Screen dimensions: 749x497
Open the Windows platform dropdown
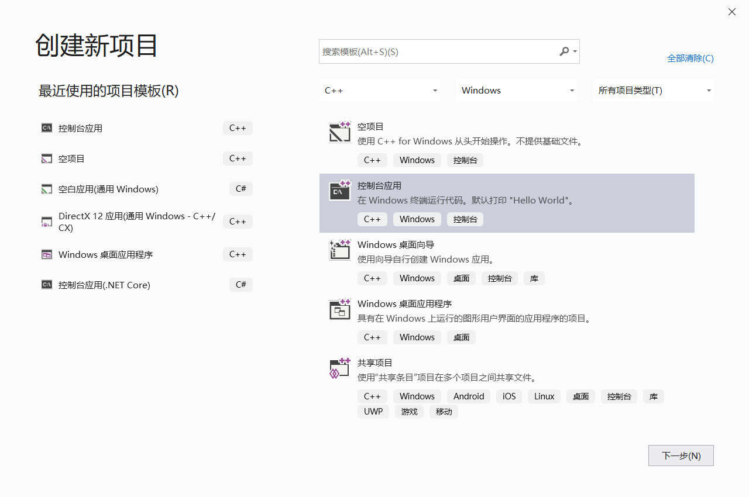(x=516, y=90)
